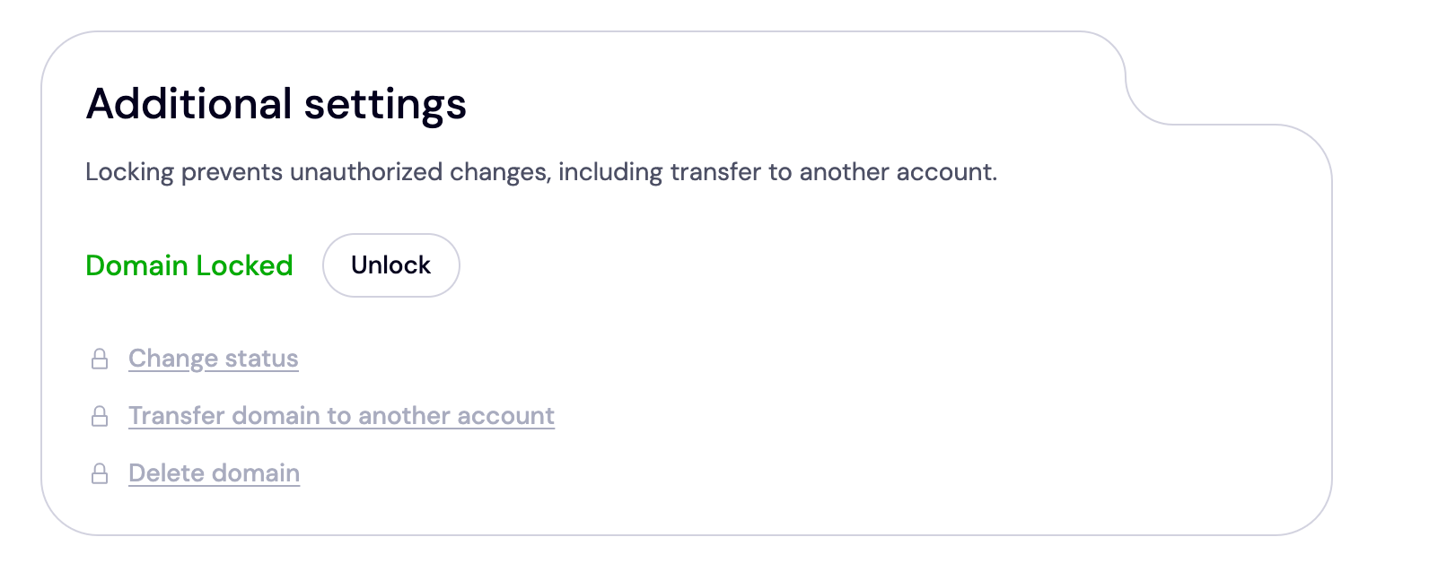
Task: Click the word "Locked" in the status label
Action: click(244, 265)
